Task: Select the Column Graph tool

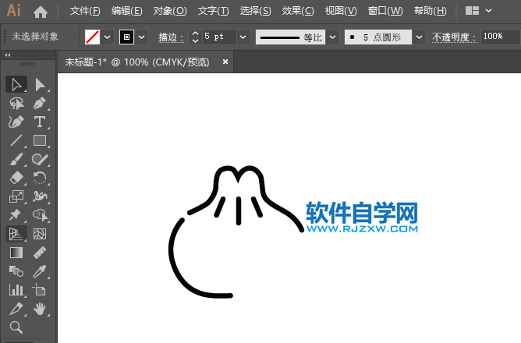Action: click(16, 290)
